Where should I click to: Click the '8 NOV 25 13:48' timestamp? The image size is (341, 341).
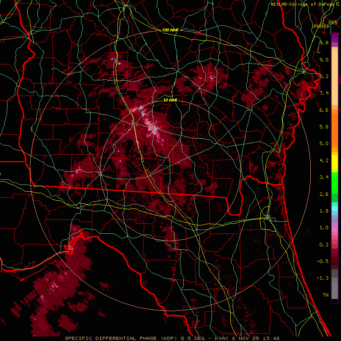pos(256,338)
